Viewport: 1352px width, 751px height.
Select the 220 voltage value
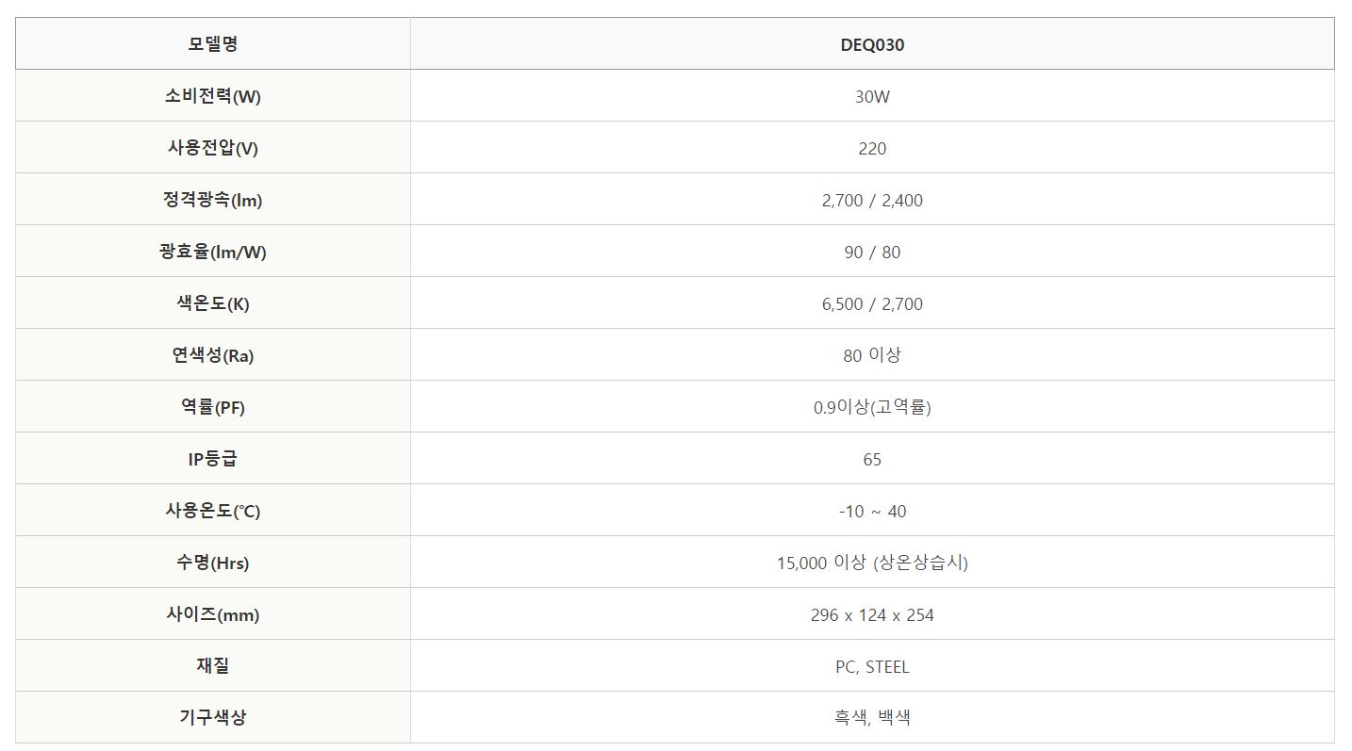[872, 148]
